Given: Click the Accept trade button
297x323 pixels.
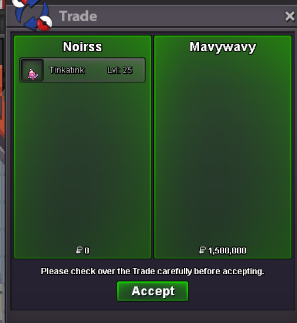Looking at the screenshot, I should pyautogui.click(x=153, y=291).
